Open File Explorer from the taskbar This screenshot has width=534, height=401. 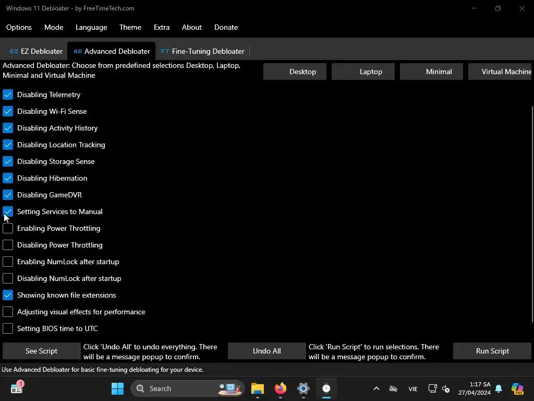tap(258, 388)
